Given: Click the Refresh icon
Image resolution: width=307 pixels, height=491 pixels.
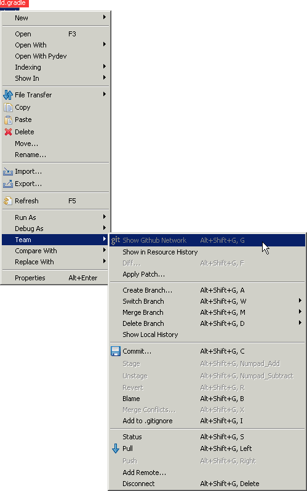Looking at the screenshot, I should coord(8,201).
